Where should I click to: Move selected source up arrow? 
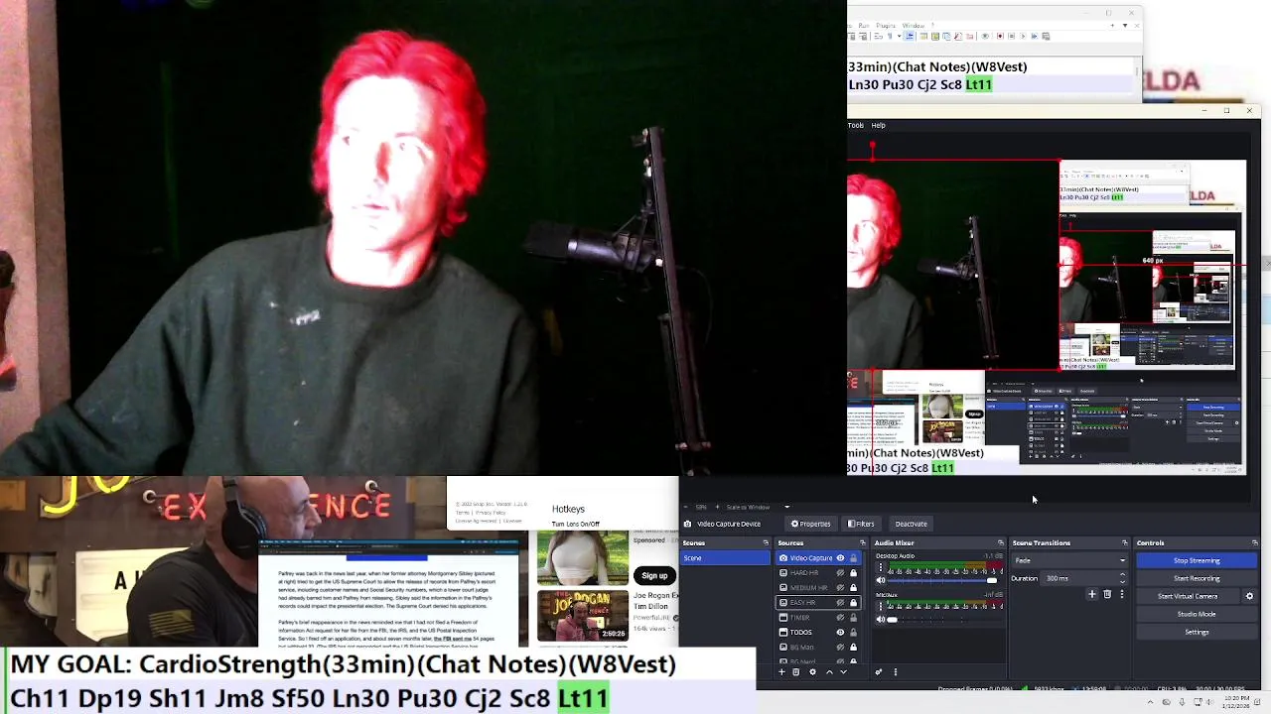pos(829,671)
